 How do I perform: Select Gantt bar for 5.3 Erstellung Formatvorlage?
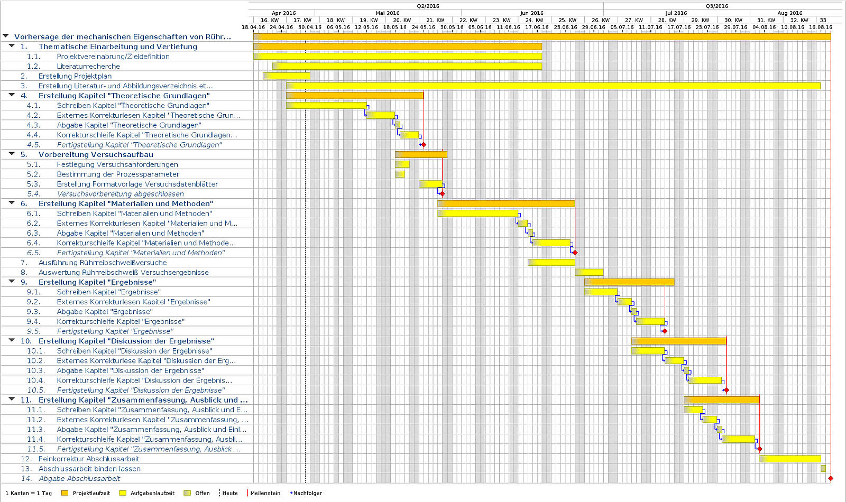pyautogui.click(x=430, y=184)
